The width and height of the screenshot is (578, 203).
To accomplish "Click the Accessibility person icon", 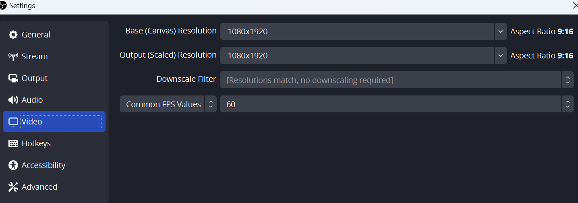I will 13,165.
